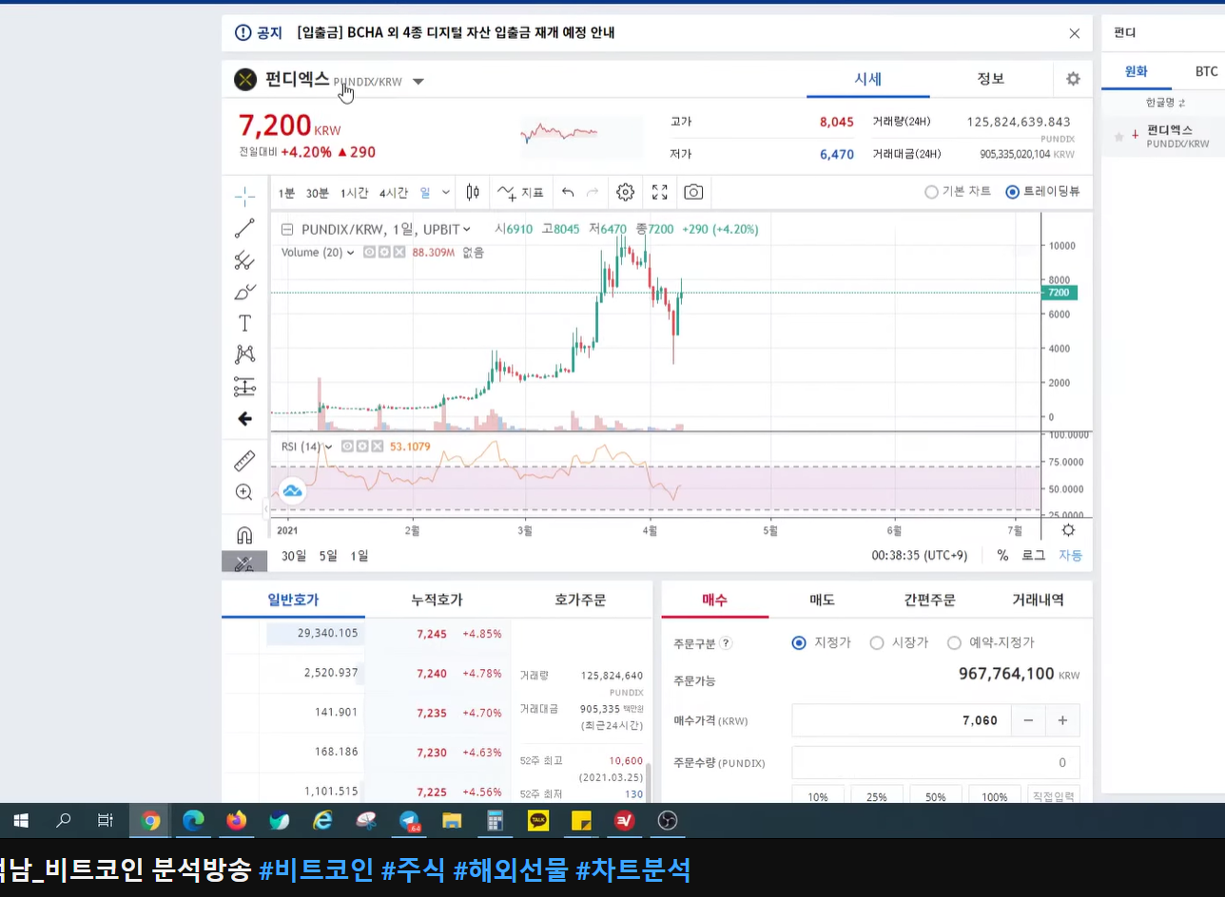Open the 매도 sell tab
This screenshot has height=897, width=1225.
pyautogui.click(x=822, y=600)
